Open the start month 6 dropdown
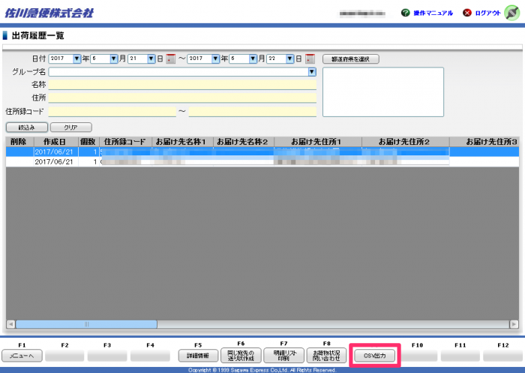This screenshot has width=525, height=373. click(114, 59)
